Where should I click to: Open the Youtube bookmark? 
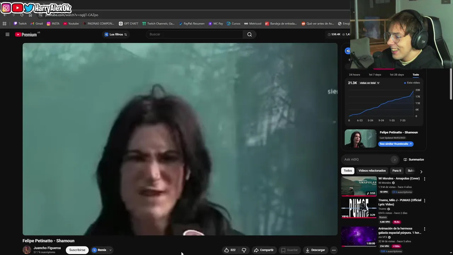71,24
